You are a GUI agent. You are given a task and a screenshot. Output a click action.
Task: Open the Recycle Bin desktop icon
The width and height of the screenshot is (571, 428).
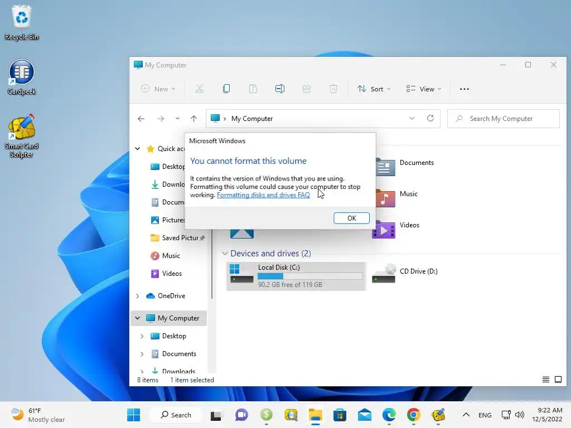coord(22,22)
